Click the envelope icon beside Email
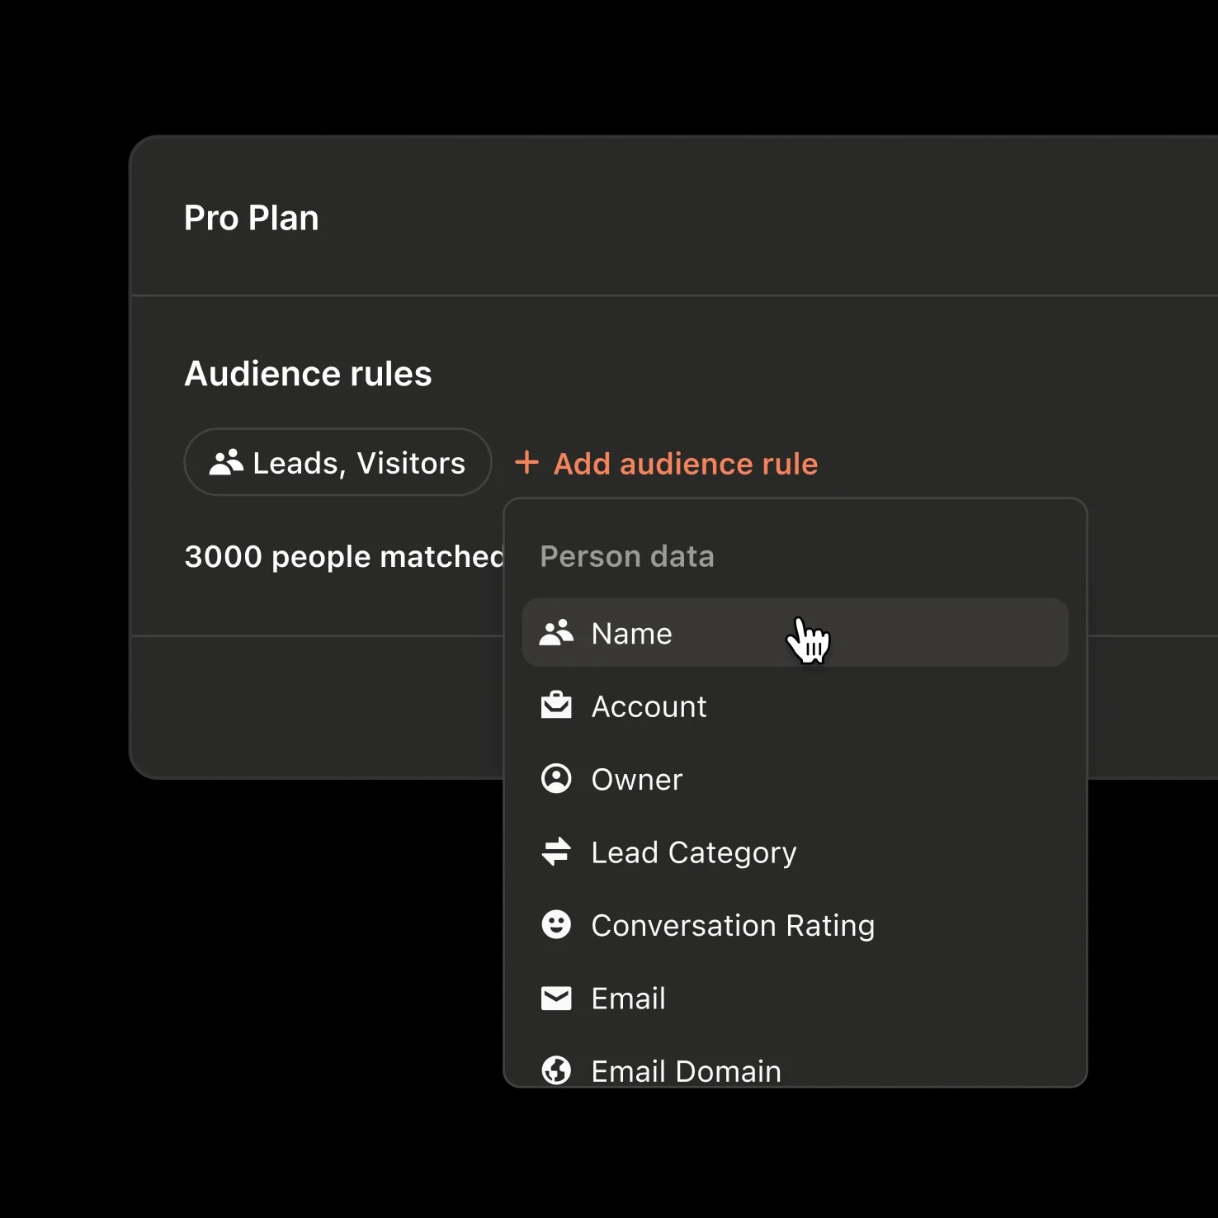 click(556, 998)
